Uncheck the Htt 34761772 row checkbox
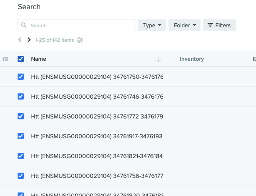 [x=21, y=116]
